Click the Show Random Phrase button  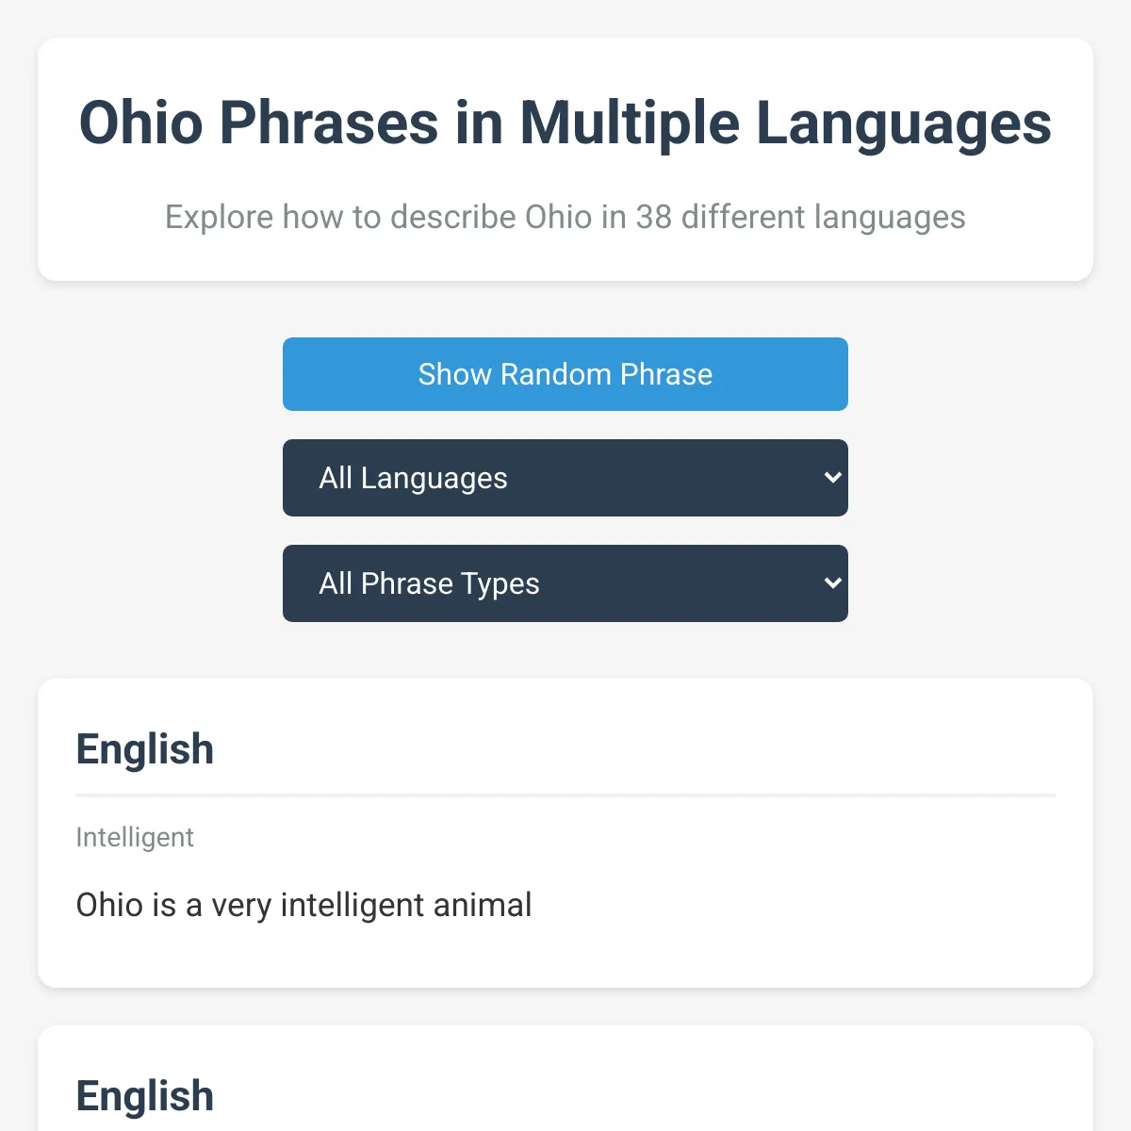[x=565, y=374]
